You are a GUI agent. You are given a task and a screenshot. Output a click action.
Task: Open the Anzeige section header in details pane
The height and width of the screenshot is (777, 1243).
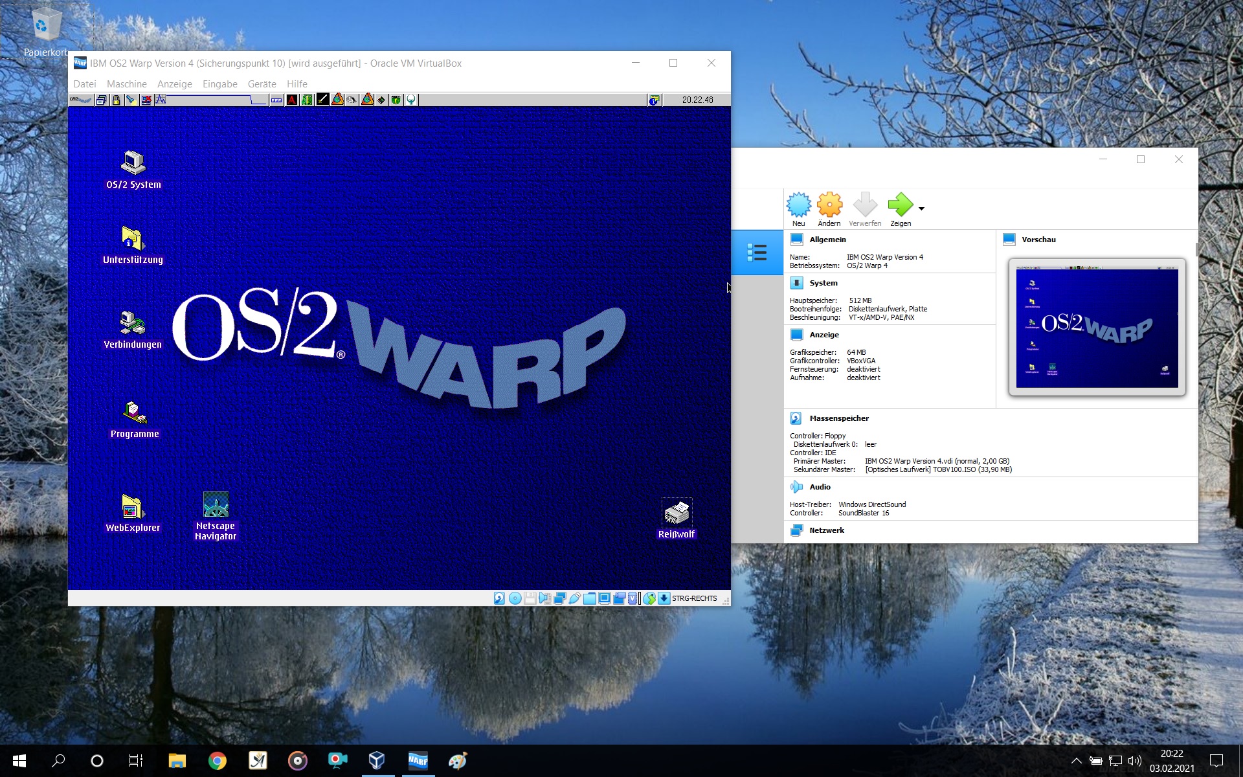[824, 335]
